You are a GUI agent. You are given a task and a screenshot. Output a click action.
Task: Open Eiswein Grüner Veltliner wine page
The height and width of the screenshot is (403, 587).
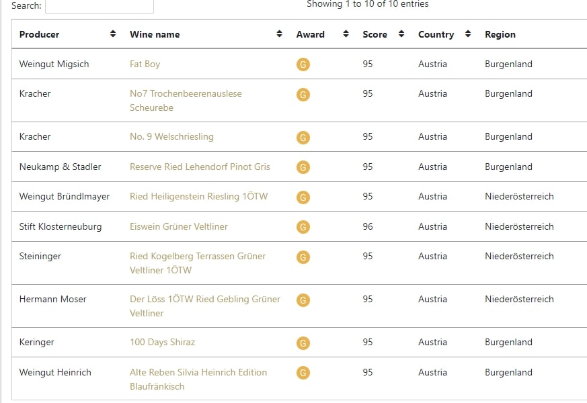click(x=179, y=226)
